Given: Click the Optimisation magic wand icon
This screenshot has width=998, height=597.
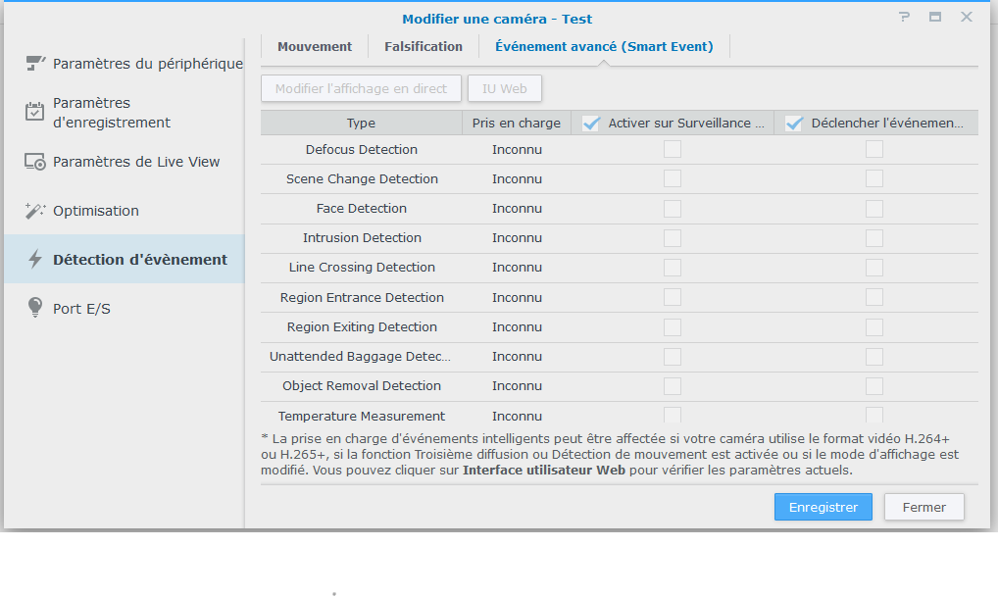Looking at the screenshot, I should 35,211.
